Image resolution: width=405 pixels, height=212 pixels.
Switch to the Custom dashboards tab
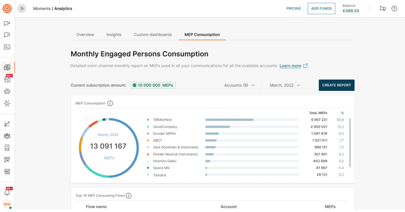pos(153,34)
